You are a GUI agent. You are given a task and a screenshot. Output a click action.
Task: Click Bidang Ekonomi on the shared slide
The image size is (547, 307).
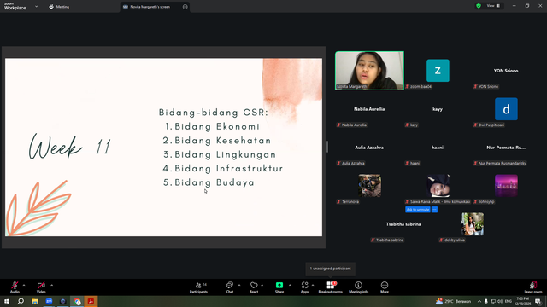[x=217, y=126]
